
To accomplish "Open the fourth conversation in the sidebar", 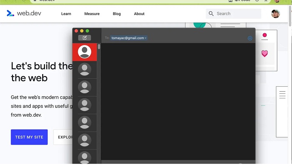I will (85, 105).
